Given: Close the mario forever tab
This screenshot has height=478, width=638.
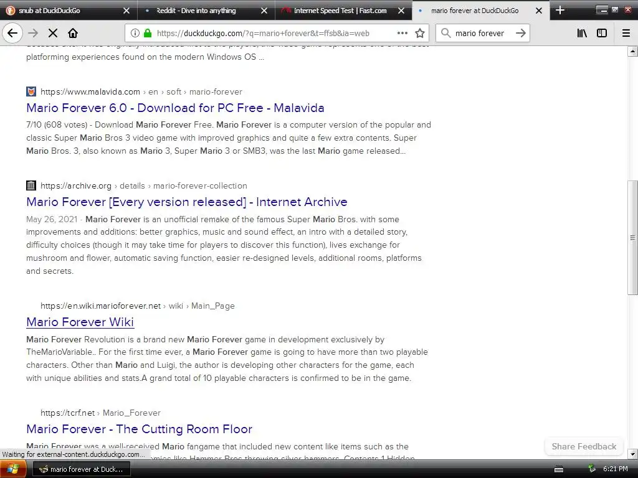Looking at the screenshot, I should 539,11.
